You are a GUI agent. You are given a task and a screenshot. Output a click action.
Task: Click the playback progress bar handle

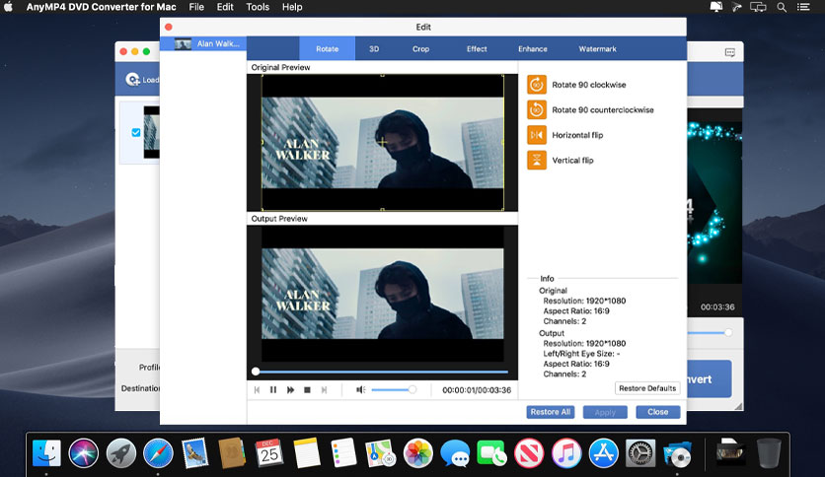256,372
